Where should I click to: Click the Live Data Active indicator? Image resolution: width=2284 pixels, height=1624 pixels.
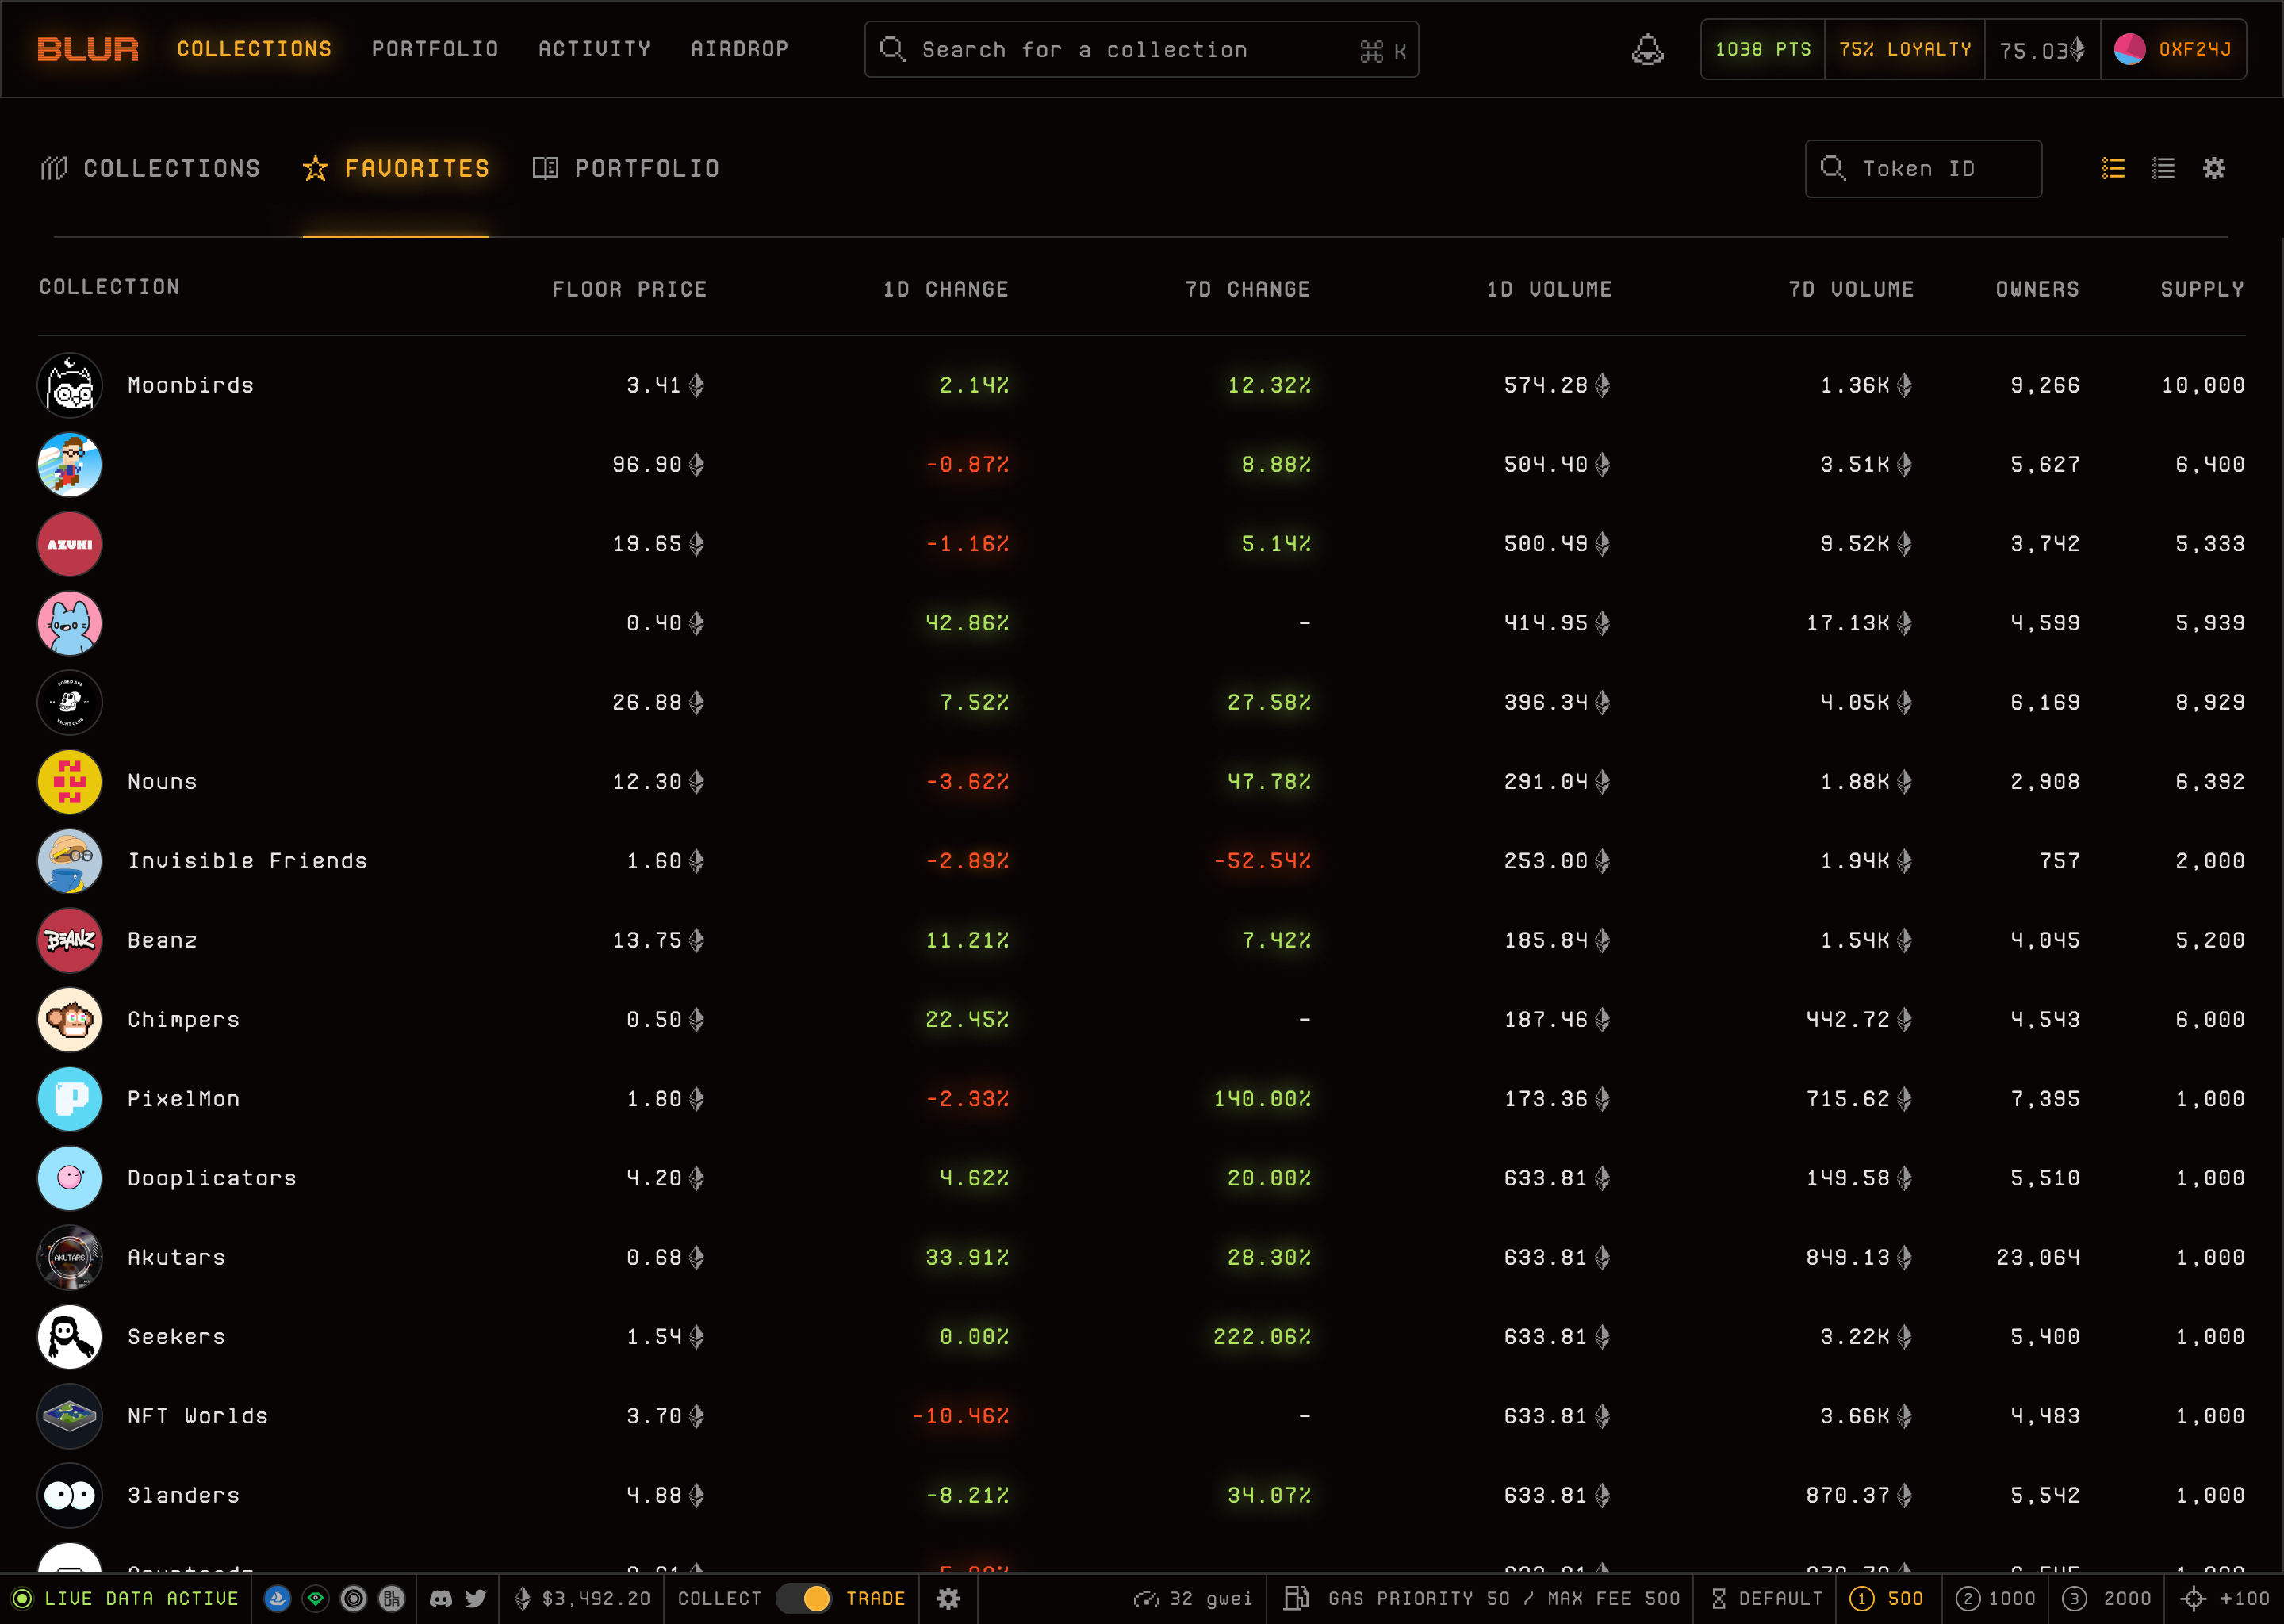[x=126, y=1598]
